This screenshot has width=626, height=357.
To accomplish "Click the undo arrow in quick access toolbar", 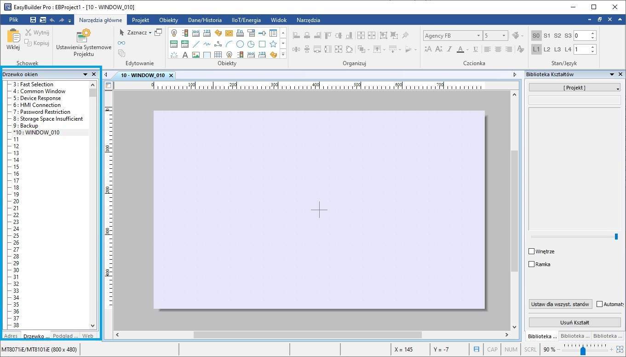I will 52,20.
